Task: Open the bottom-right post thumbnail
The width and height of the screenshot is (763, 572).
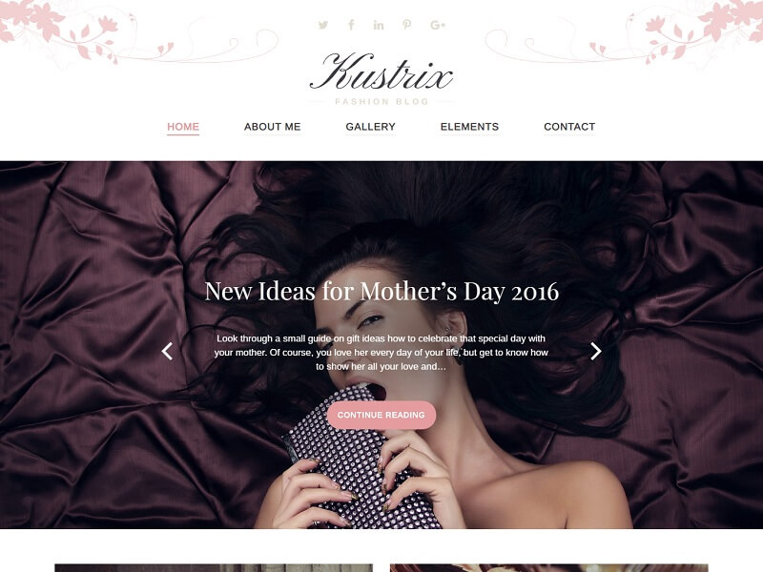Action: (549, 567)
